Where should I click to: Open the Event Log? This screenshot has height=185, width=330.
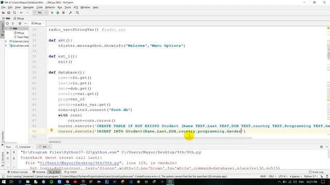(316, 172)
